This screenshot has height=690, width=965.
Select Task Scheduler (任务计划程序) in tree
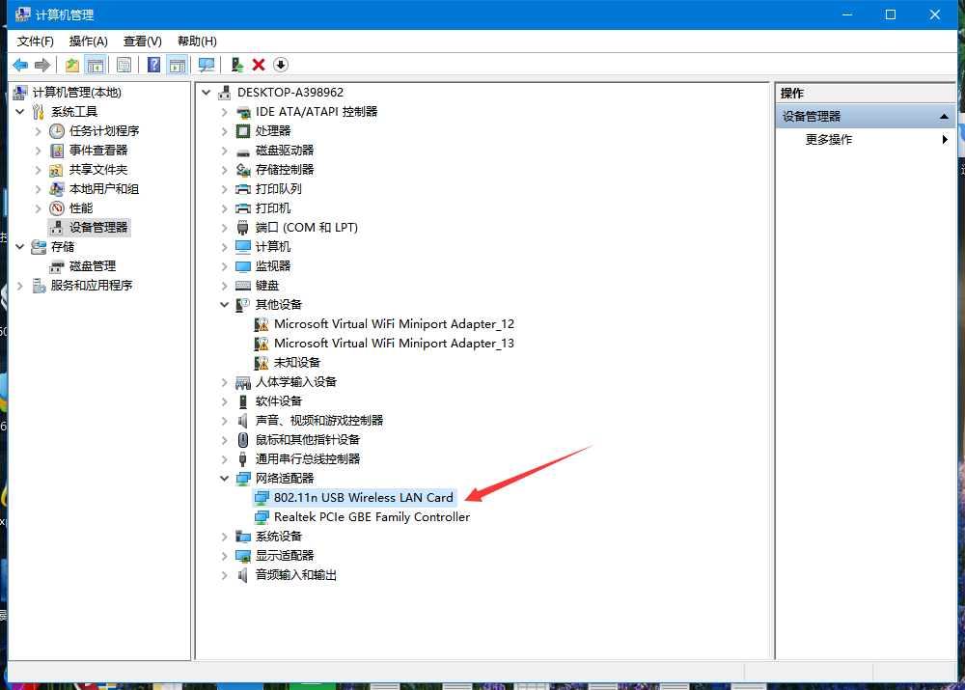[104, 130]
